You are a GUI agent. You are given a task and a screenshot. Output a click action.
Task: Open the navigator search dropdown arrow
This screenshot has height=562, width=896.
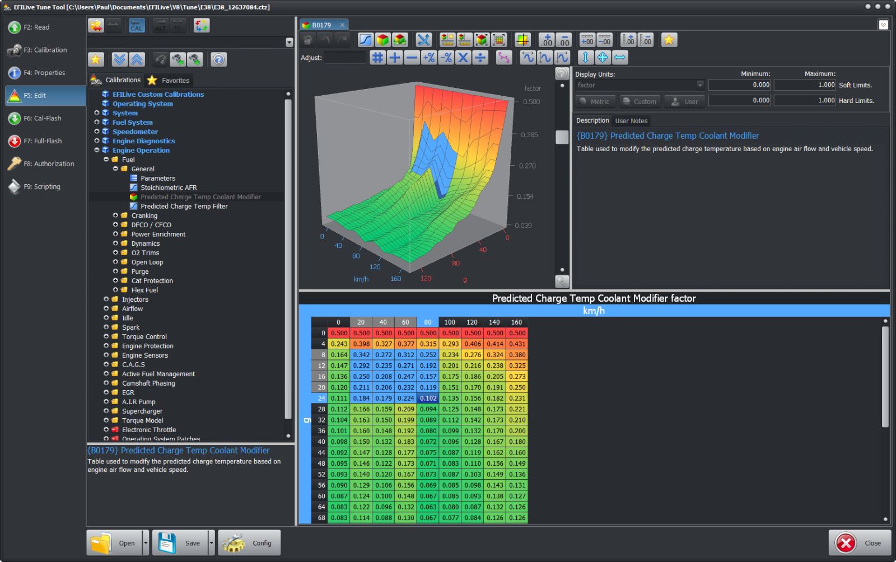click(x=290, y=43)
